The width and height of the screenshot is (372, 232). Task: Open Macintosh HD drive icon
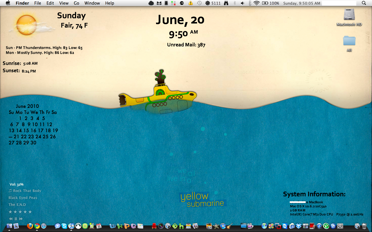click(349, 17)
